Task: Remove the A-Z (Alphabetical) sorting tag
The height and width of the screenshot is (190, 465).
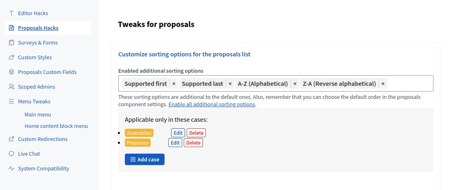Action: pos(295,84)
